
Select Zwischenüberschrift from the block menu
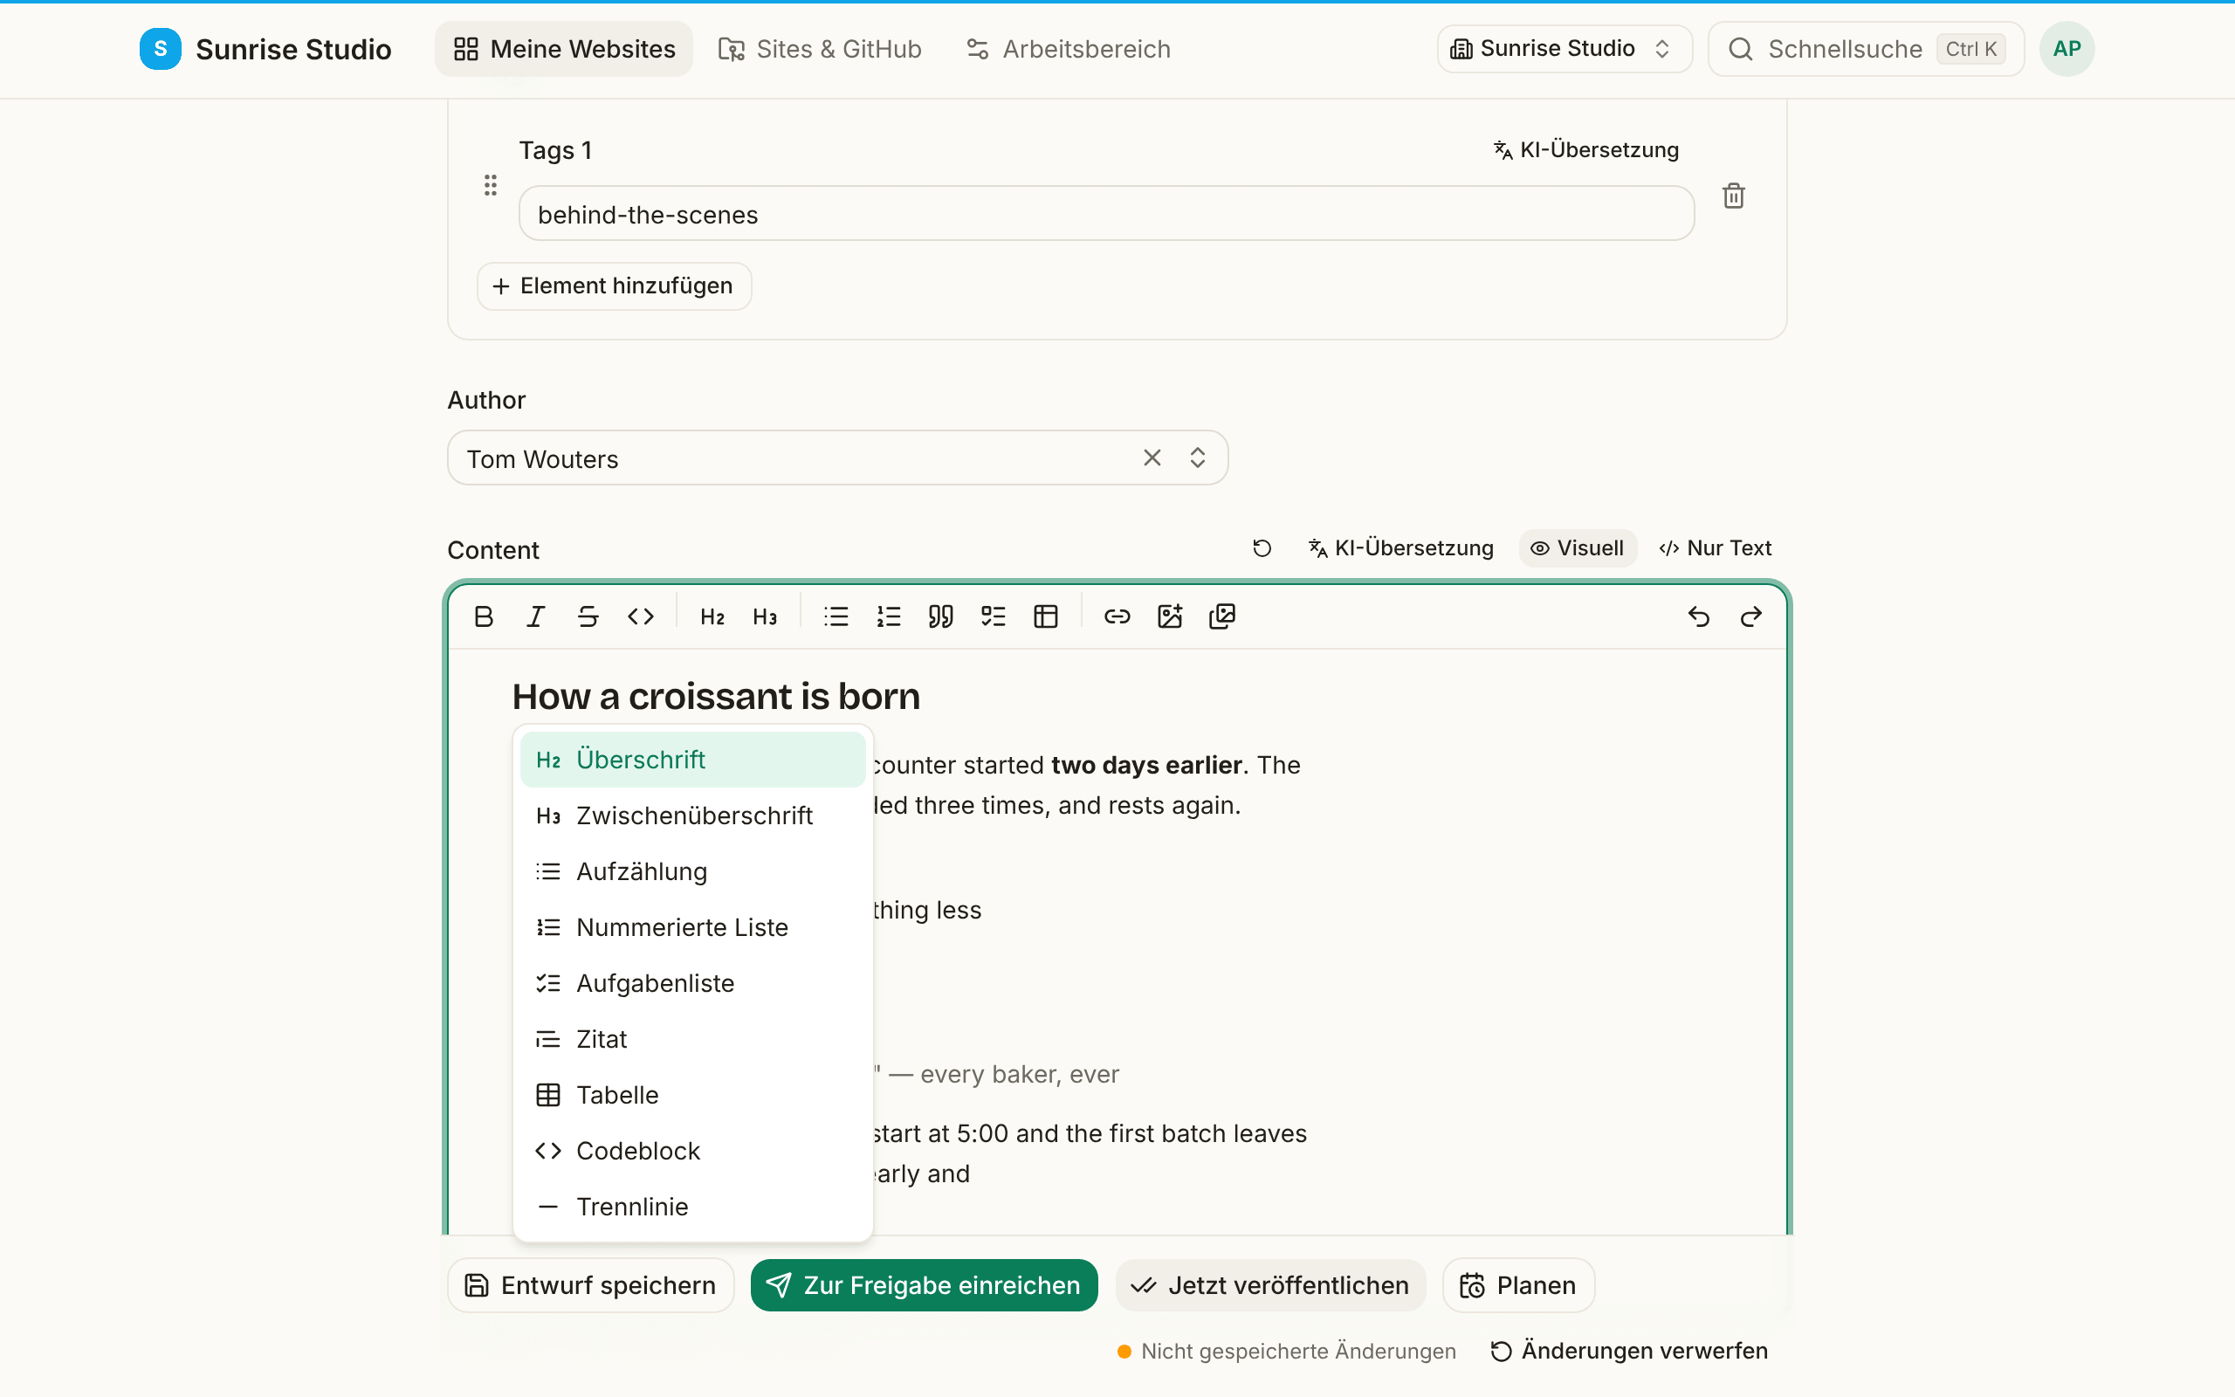692,815
